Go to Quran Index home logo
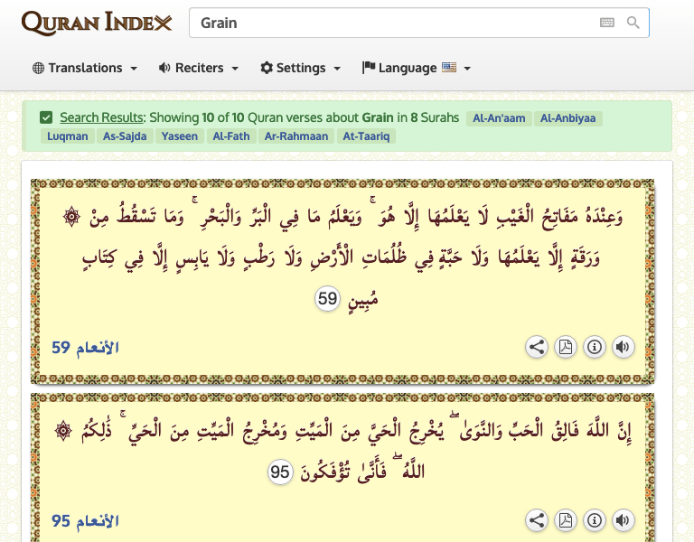Screen dimensions: 694x542 click(x=97, y=23)
